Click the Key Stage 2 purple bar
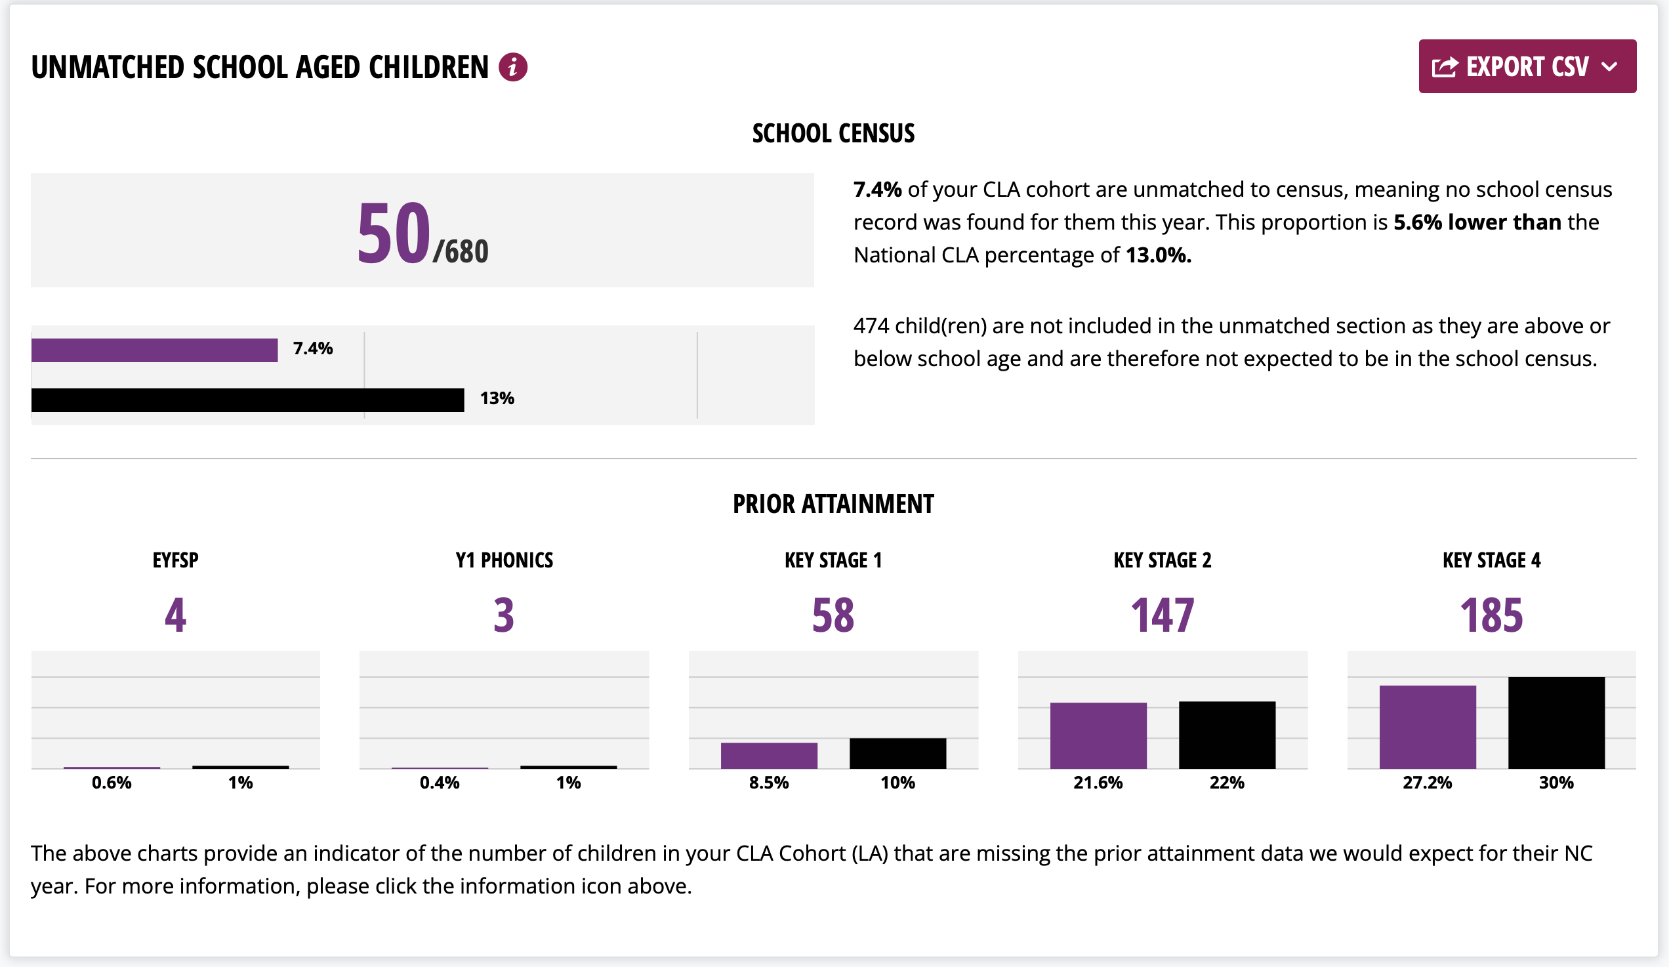This screenshot has width=1669, height=967. tap(1098, 735)
